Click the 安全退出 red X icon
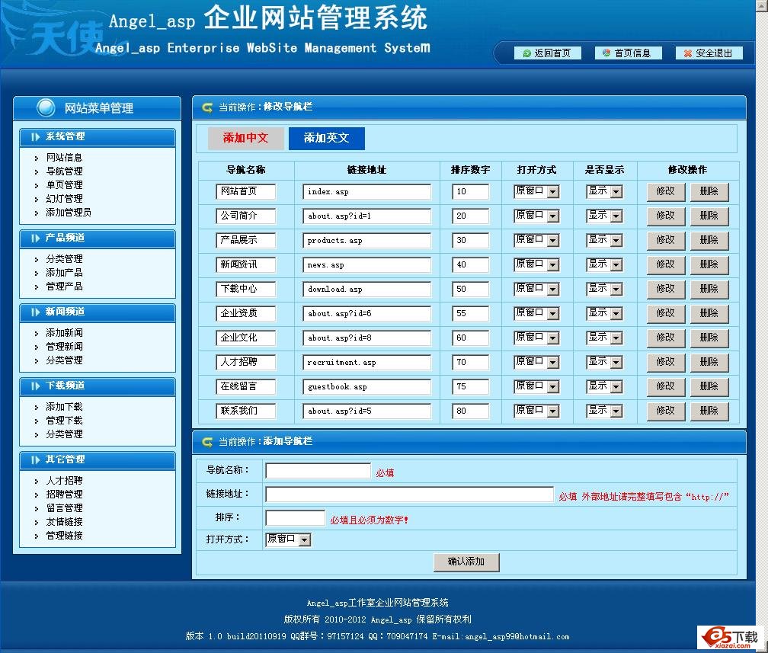The height and width of the screenshot is (653, 768). [688, 53]
